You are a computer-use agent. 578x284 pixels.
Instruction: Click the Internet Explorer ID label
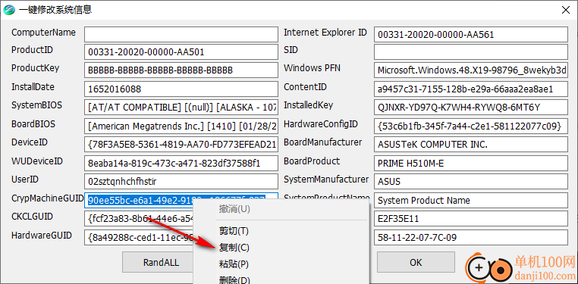[325, 33]
